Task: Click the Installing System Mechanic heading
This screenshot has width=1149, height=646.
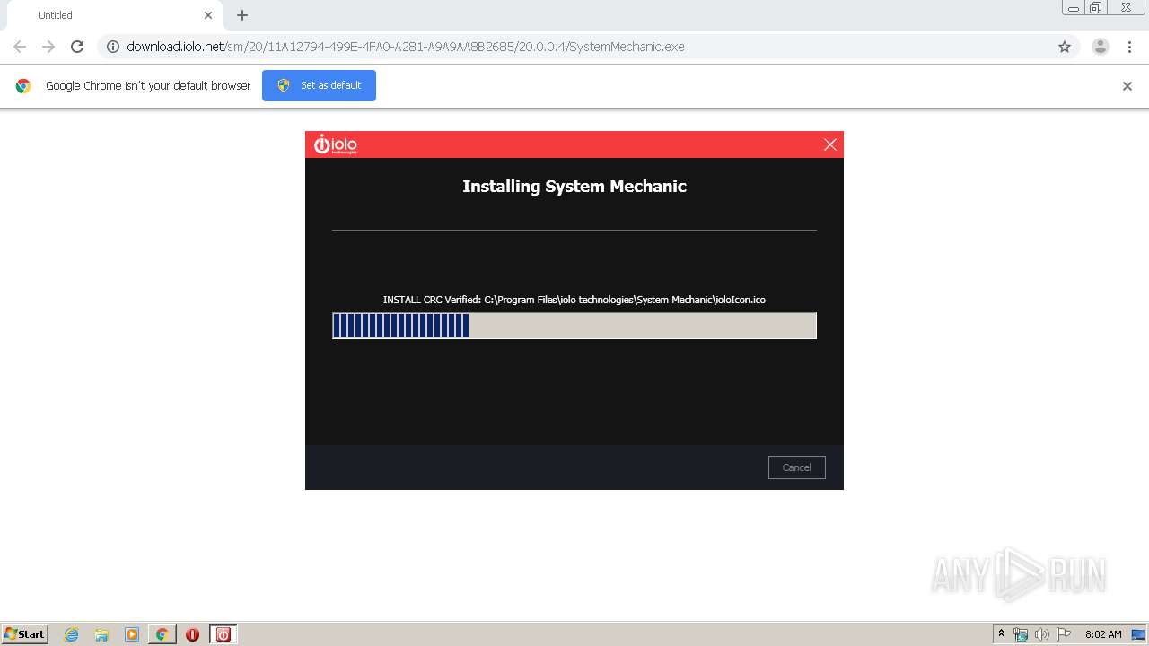Action: [x=574, y=187]
